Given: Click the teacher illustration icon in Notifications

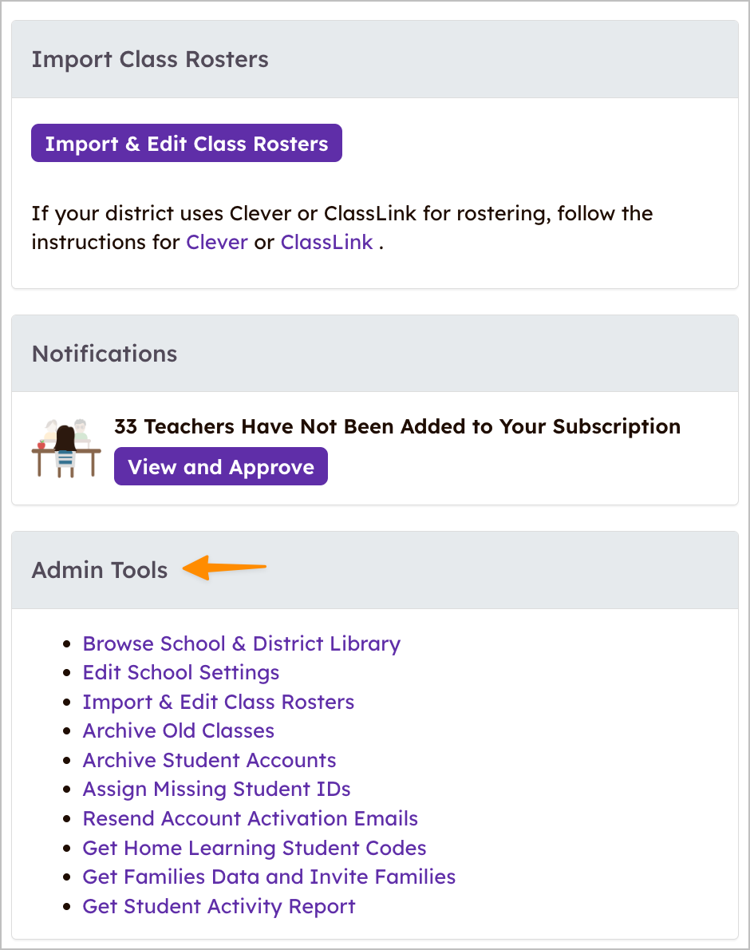Looking at the screenshot, I should click(x=65, y=447).
